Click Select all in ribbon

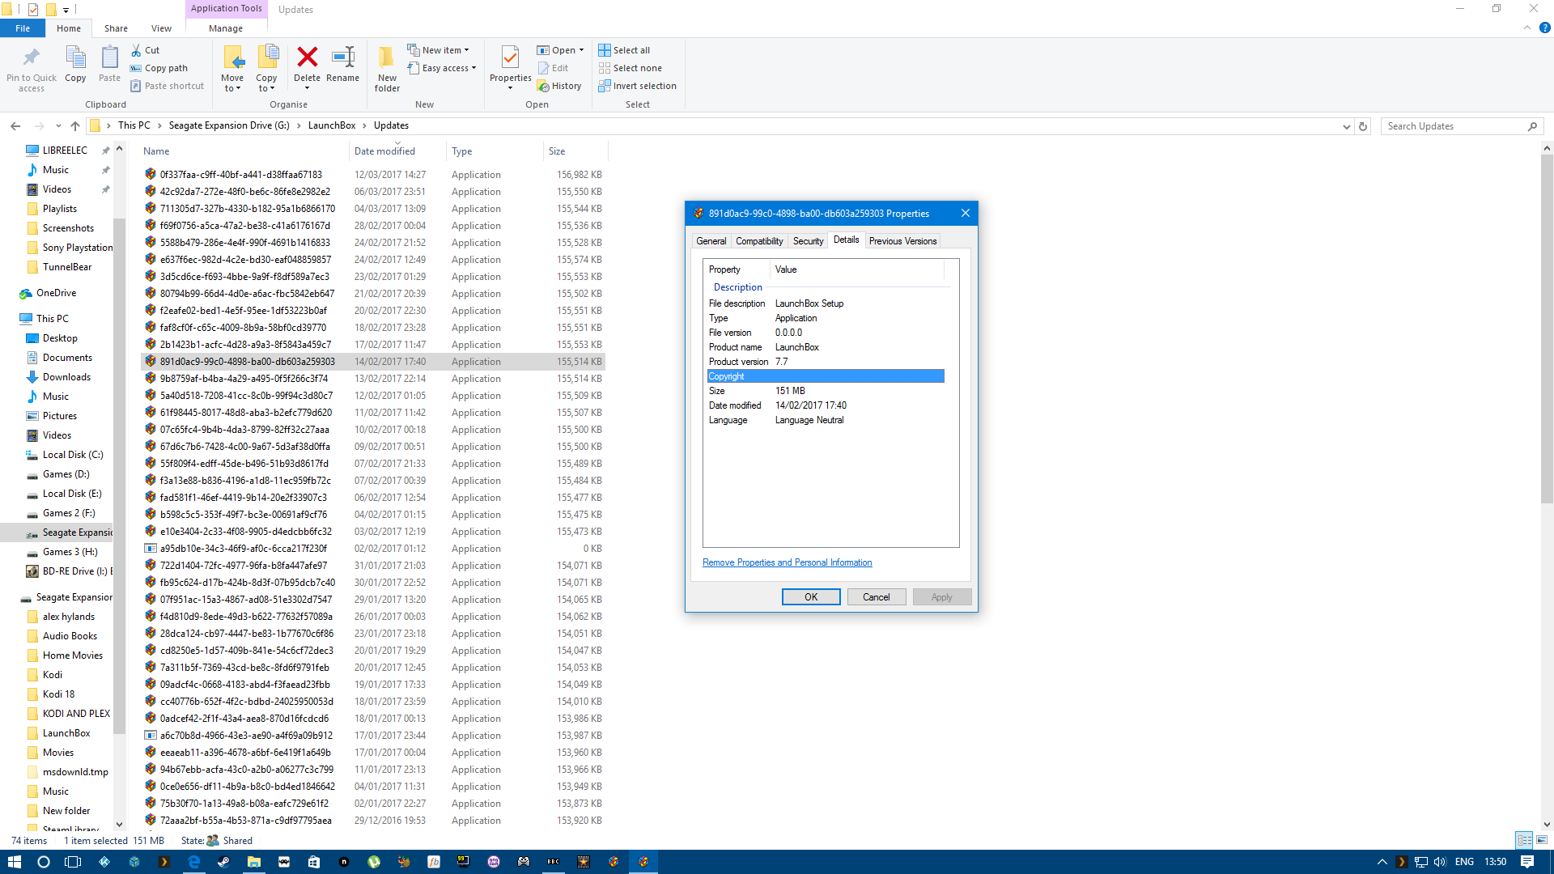pyautogui.click(x=624, y=50)
